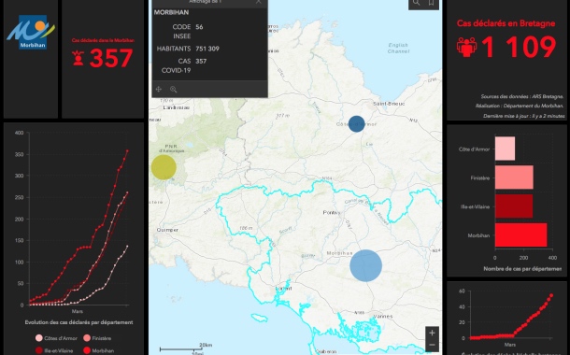
Task: Click the Morbihan department logo
Action: (x=31, y=32)
